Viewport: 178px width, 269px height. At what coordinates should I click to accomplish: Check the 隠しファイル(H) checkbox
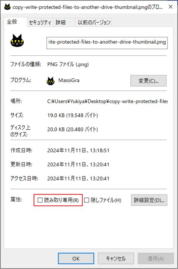coord(86,200)
